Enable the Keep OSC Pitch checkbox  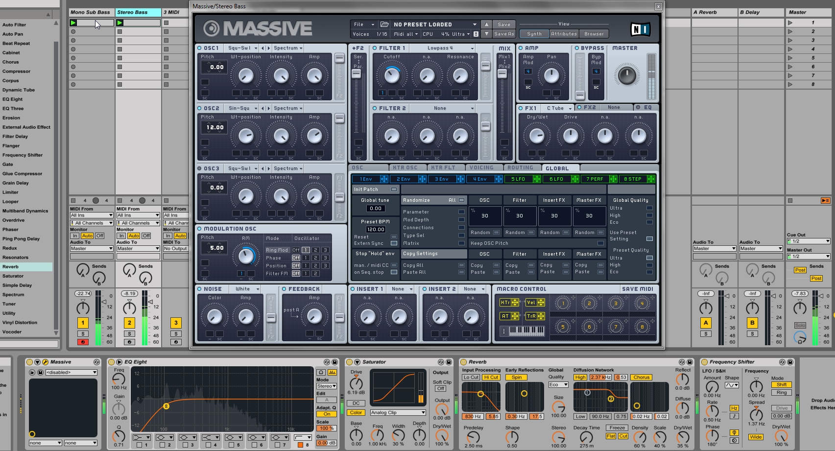[600, 243]
